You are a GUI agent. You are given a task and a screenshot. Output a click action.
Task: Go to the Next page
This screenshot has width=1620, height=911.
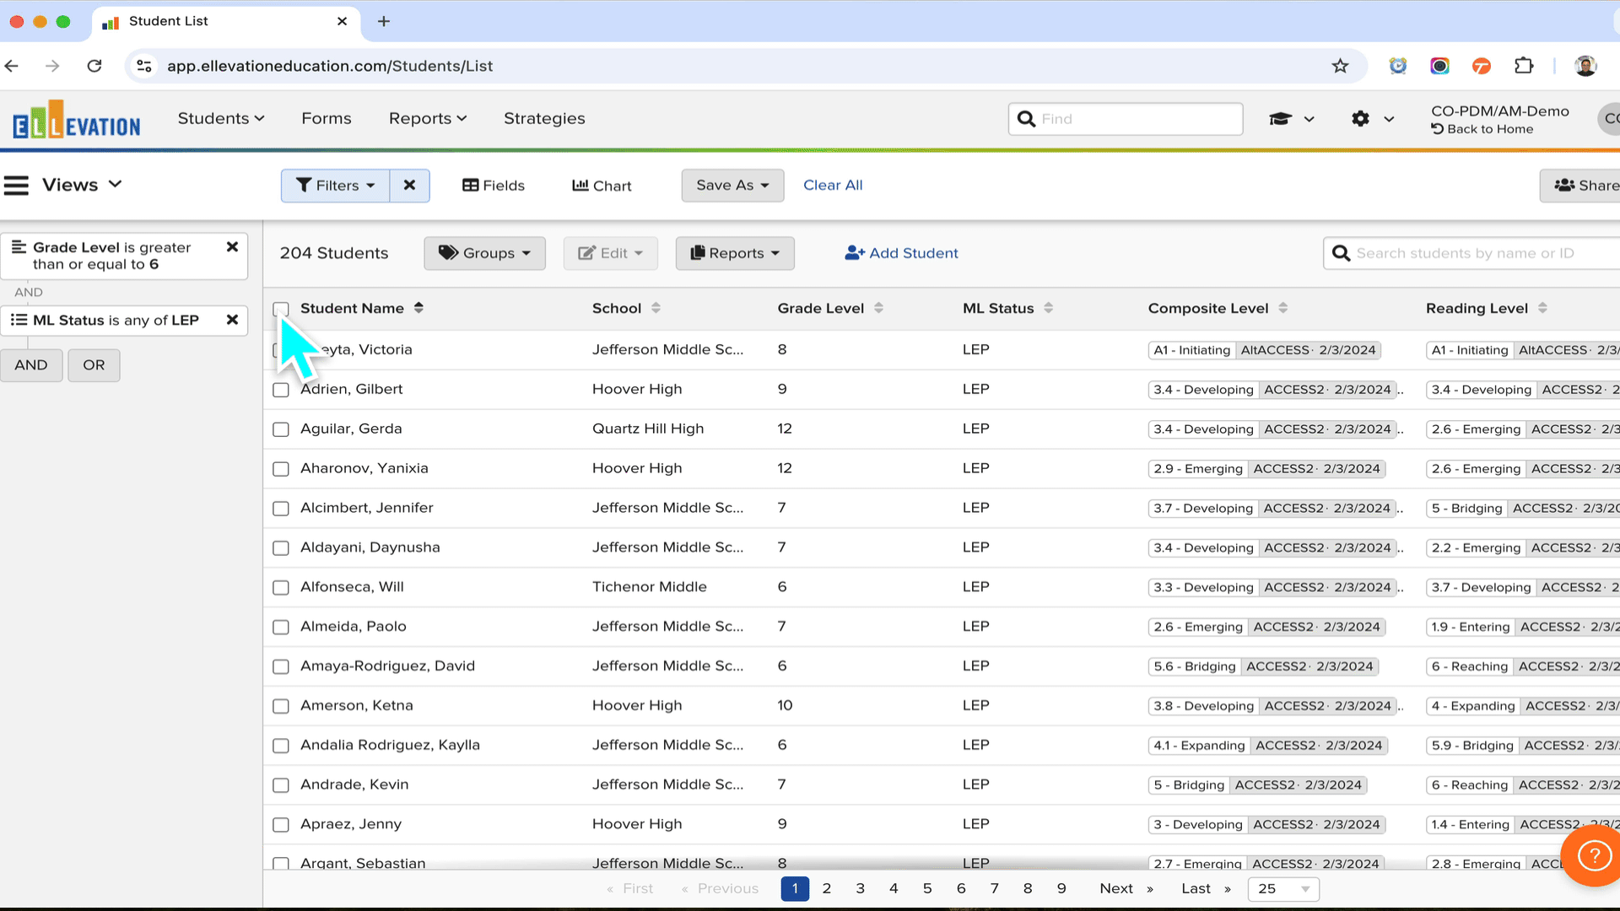click(x=1126, y=889)
